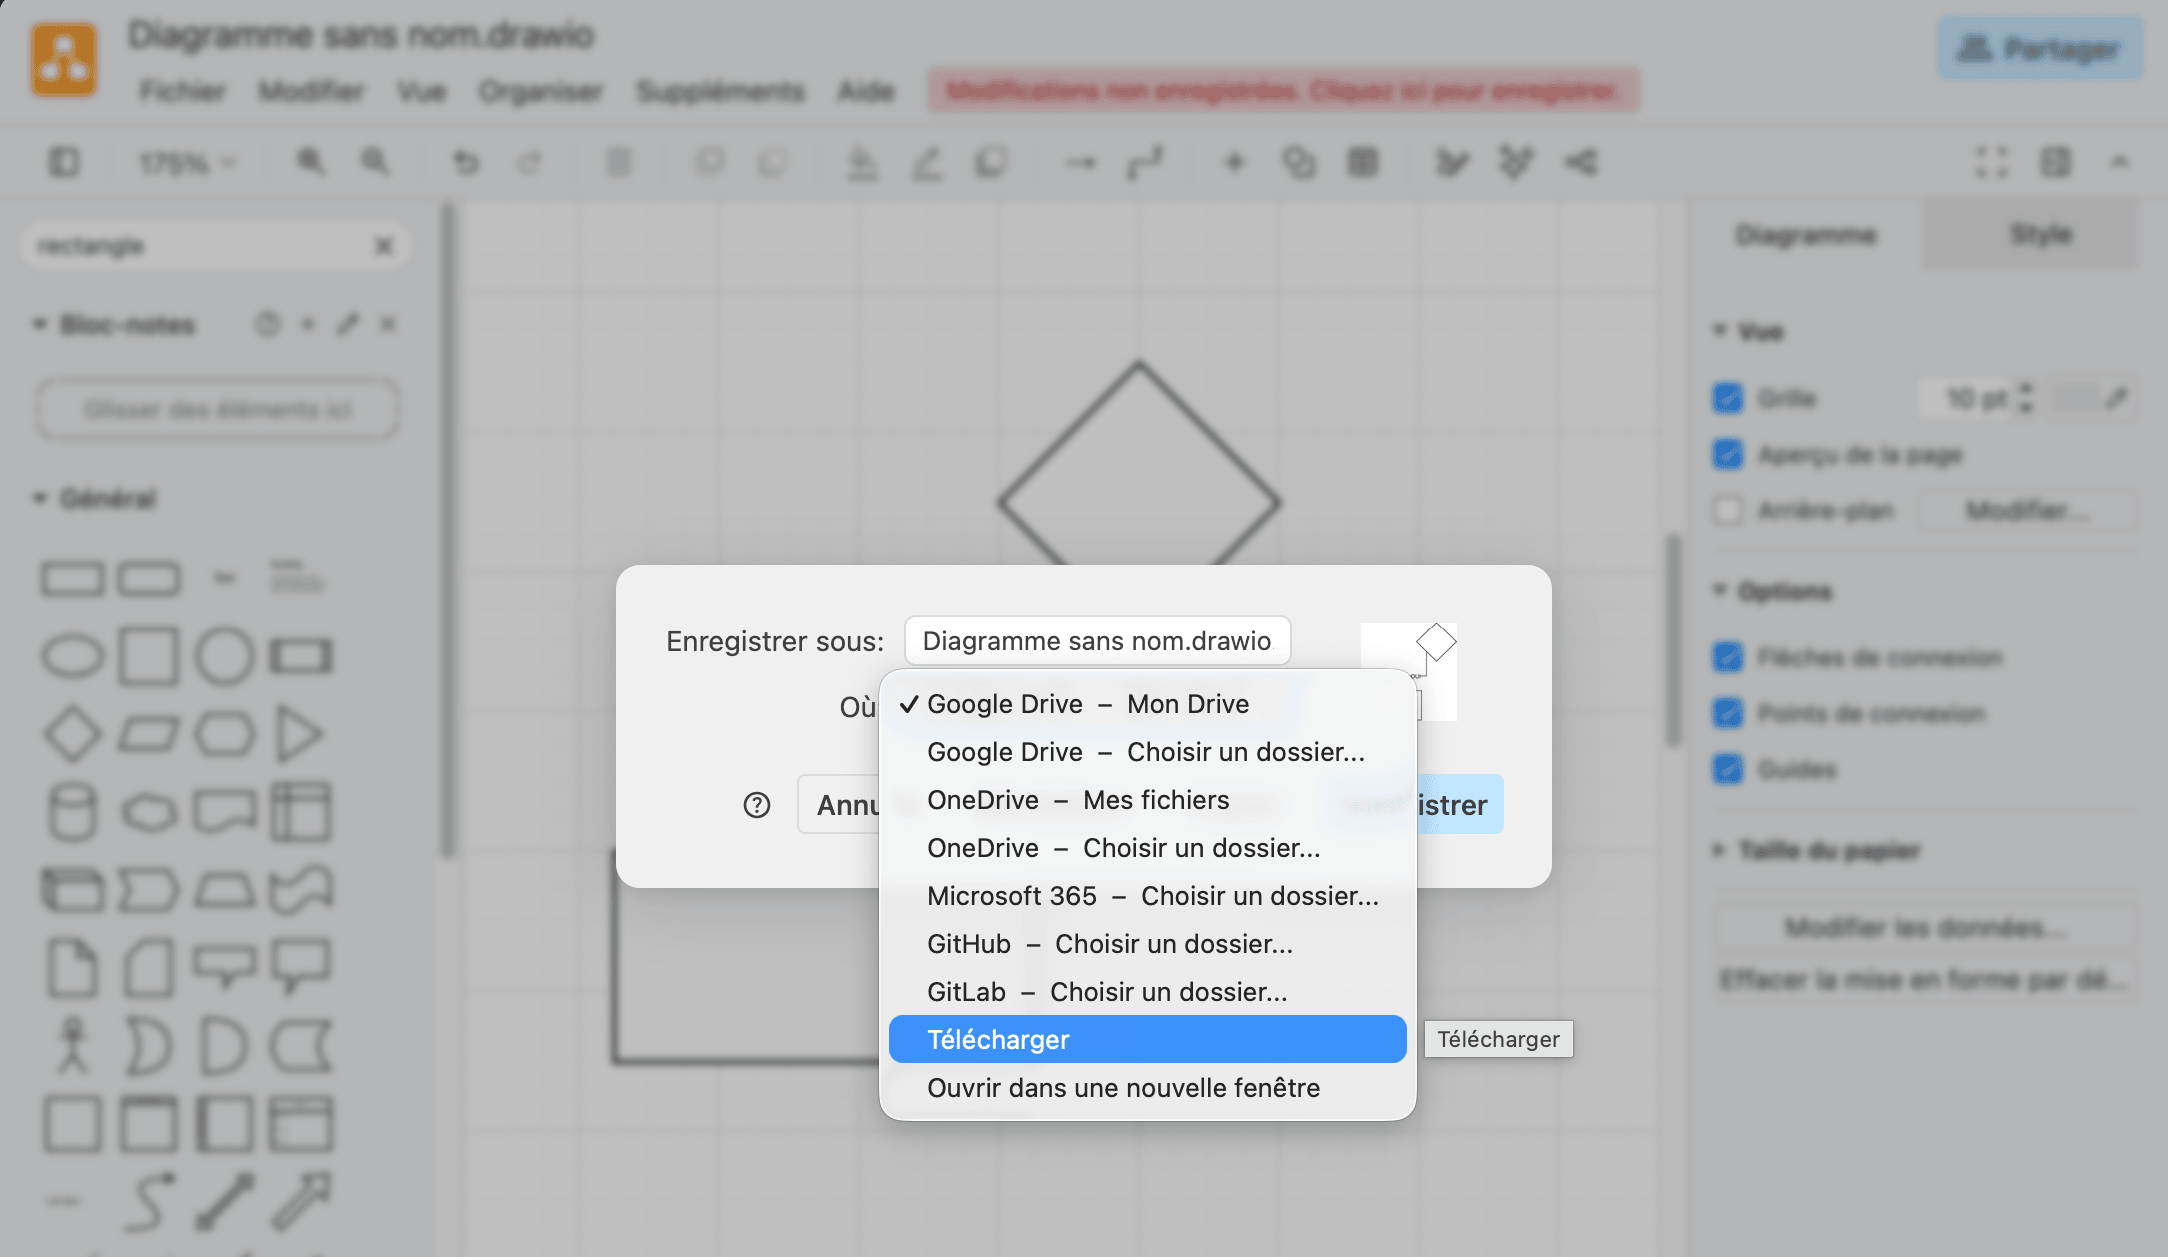This screenshot has width=2168, height=1257.
Task: Select Télécharger in the location dropdown
Action: [1147, 1039]
